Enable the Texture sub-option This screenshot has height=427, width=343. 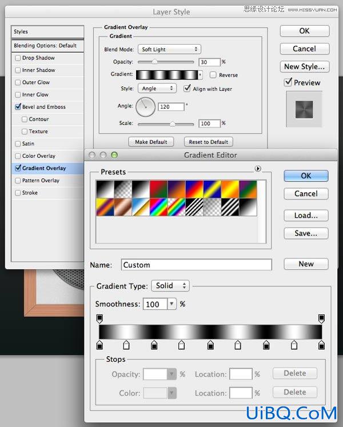pyautogui.click(x=25, y=131)
